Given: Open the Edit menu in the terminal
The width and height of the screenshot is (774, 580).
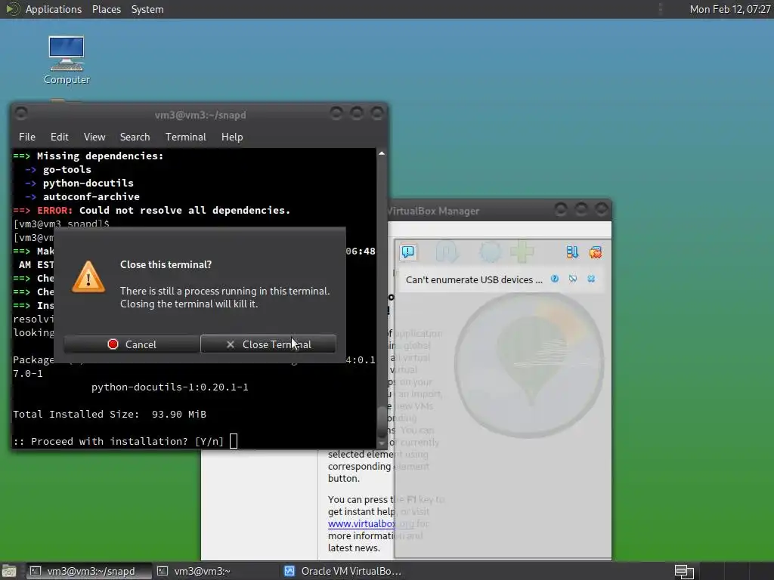Looking at the screenshot, I should (x=59, y=137).
